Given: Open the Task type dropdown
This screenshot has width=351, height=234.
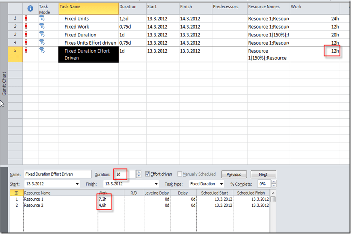Looking at the screenshot, I should [x=221, y=184].
